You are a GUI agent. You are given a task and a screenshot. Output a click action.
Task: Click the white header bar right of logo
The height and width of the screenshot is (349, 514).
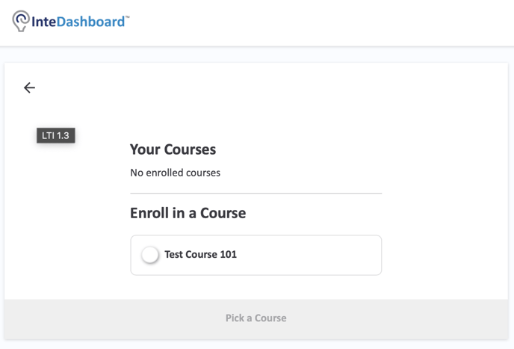pyautogui.click(x=321, y=22)
